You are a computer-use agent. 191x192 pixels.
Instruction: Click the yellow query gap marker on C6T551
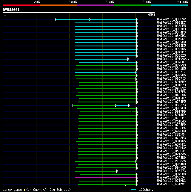[x=126, y=185]
